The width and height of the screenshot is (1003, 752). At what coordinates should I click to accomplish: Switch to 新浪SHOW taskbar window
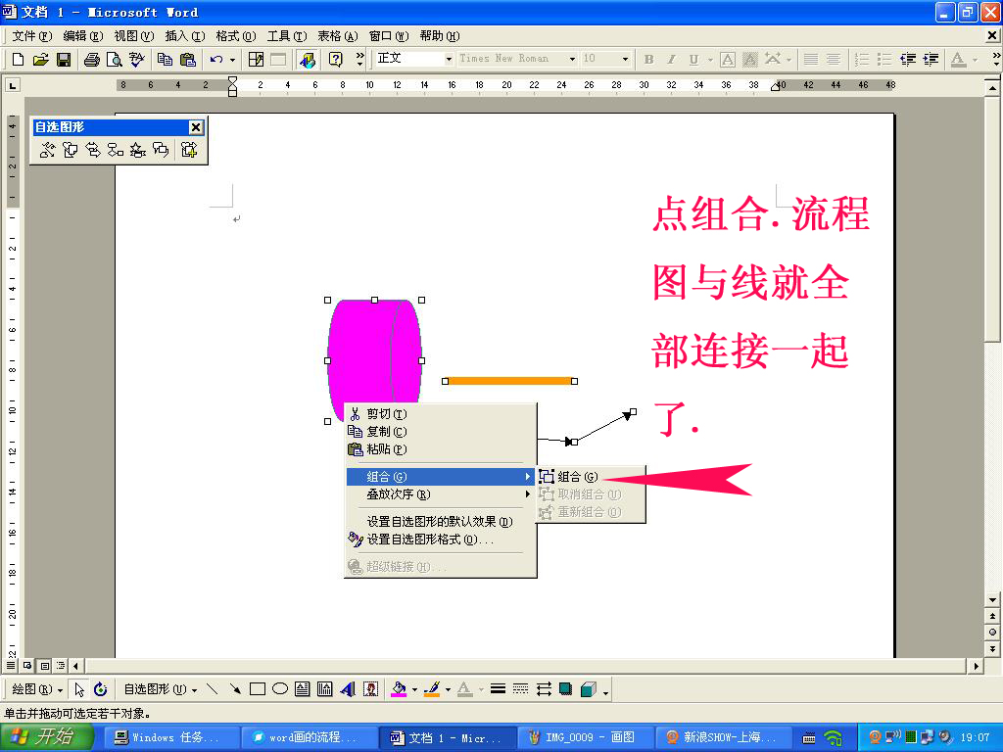pyautogui.click(x=724, y=737)
